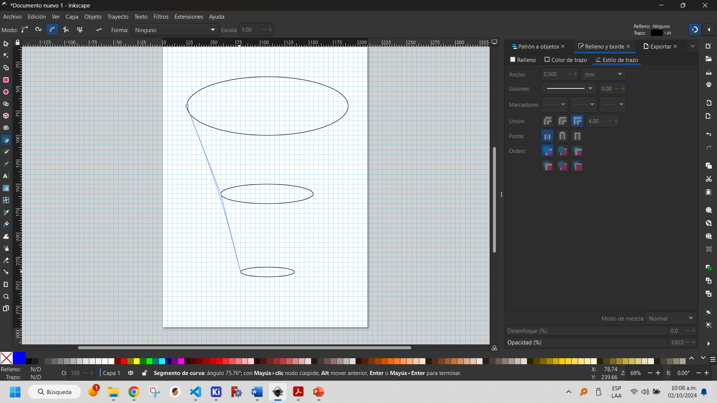Click the black stroke swatch indicator
The image size is (717, 403).
657,33
